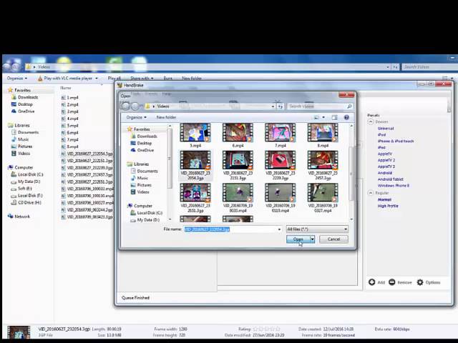Click Downloads in the Open dialog sidebar
458x343 pixels.
147,136
